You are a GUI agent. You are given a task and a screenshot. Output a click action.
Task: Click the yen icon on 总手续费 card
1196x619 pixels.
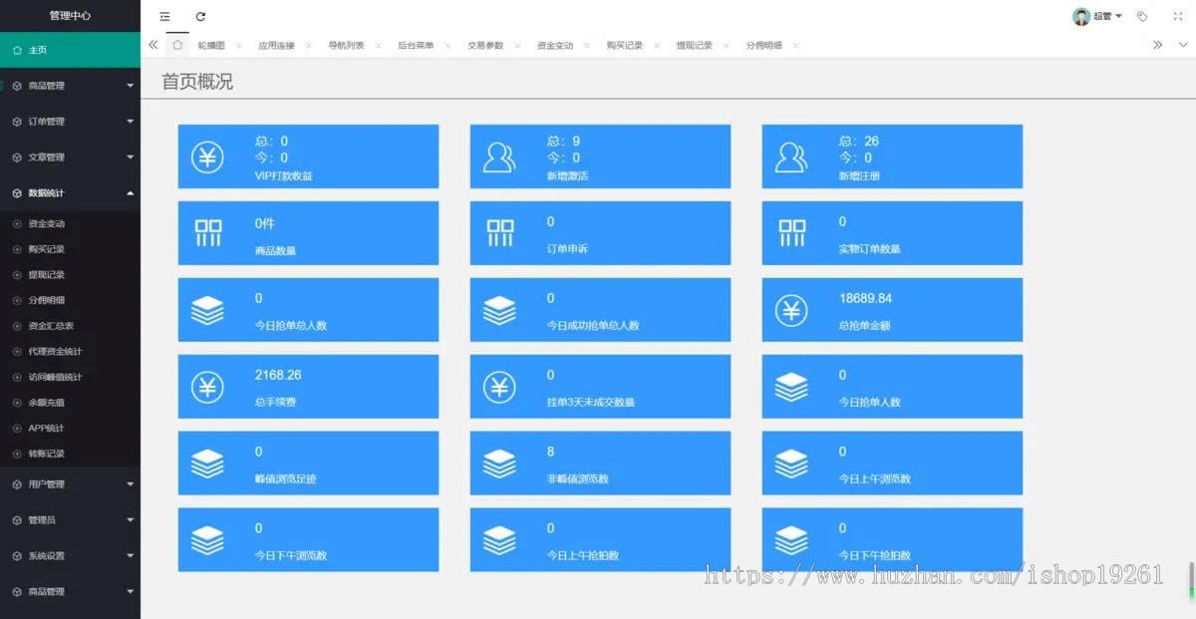point(207,387)
